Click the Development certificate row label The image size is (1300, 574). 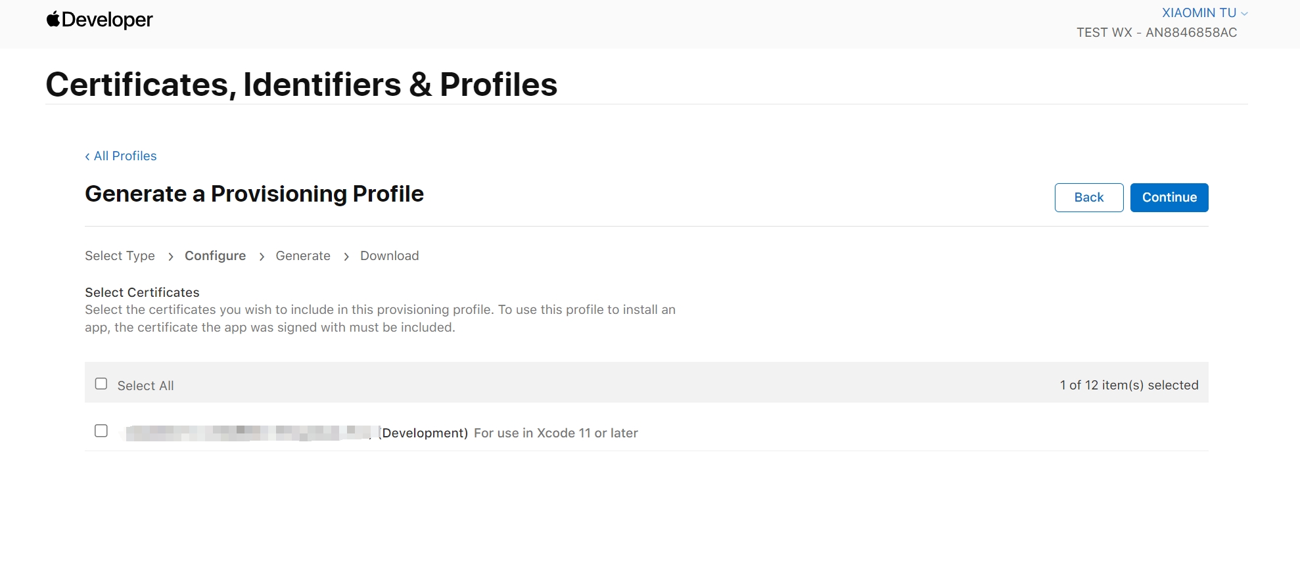(382, 433)
